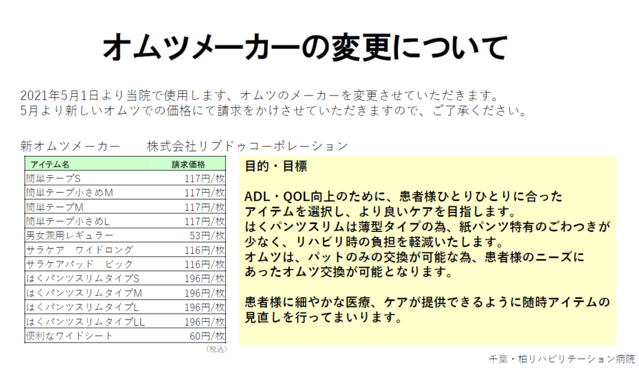Click the line starting 5月より新しいオムツ

[x=275, y=110]
